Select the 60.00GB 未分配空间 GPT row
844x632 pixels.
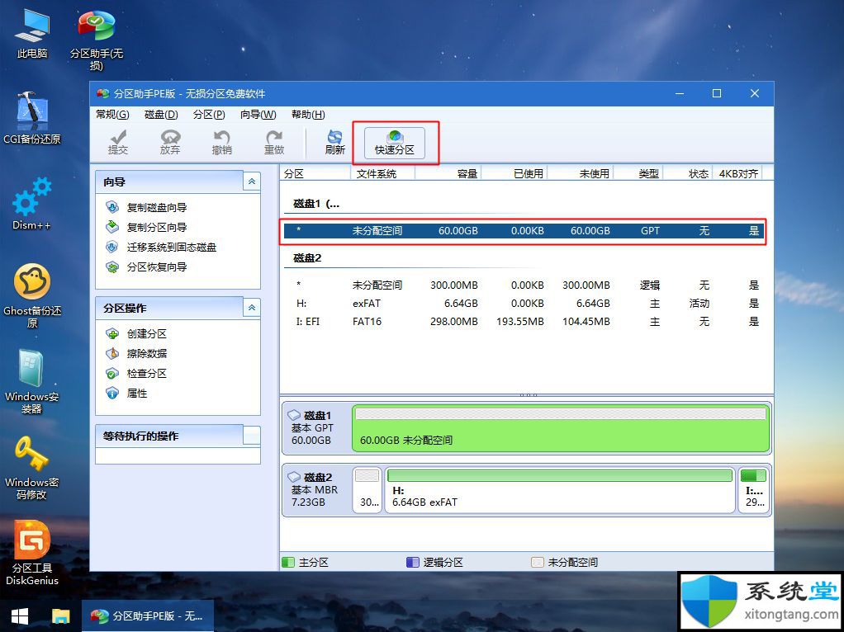click(x=524, y=231)
